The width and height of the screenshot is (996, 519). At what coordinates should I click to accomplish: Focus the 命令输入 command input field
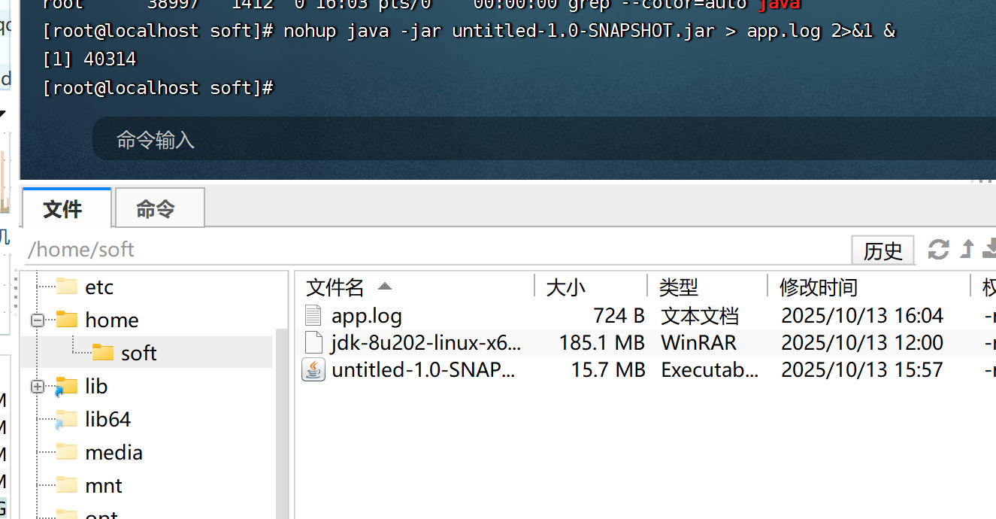pos(544,139)
